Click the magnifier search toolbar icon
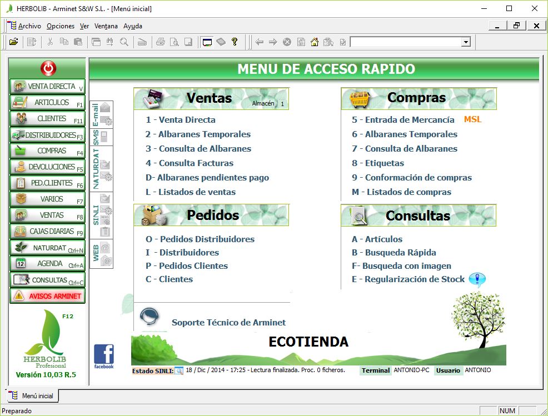This screenshot has width=548, height=416. coord(124,42)
